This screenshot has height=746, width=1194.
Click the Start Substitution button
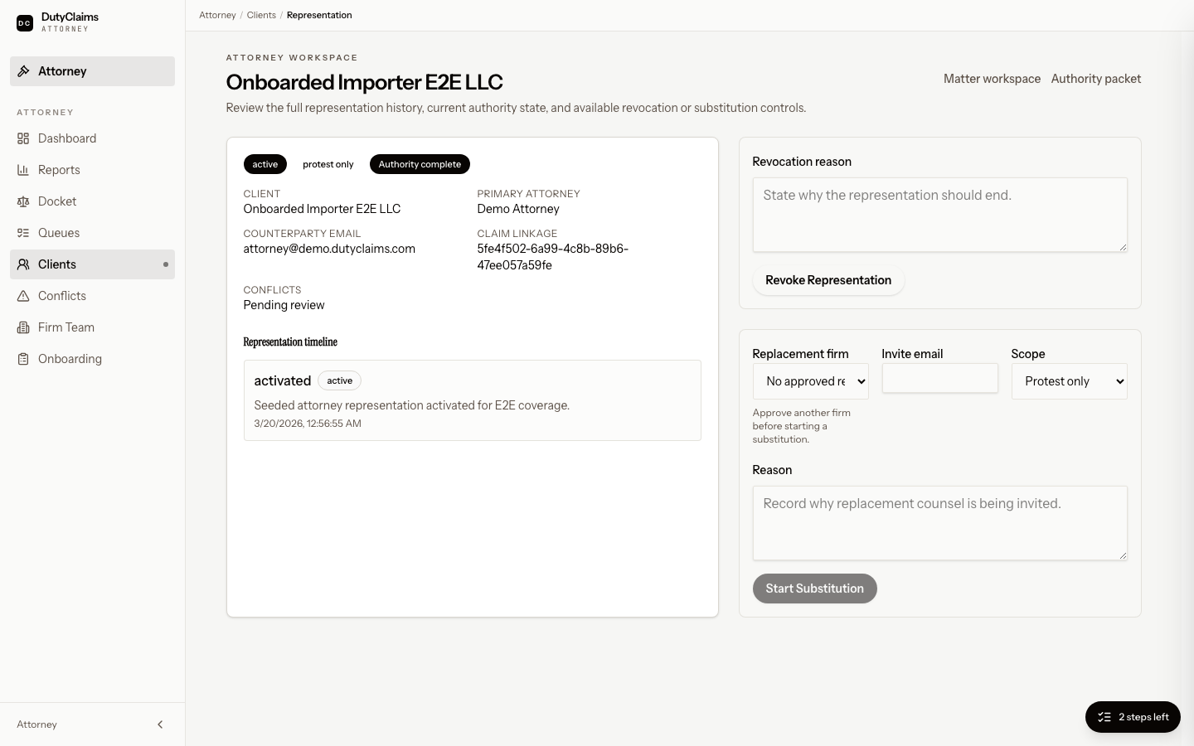pyautogui.click(x=815, y=589)
